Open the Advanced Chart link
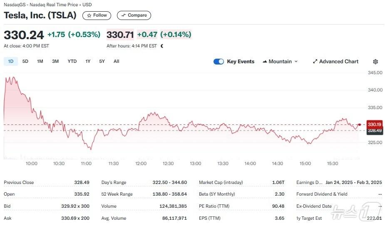The image size is (385, 226). click(338, 62)
